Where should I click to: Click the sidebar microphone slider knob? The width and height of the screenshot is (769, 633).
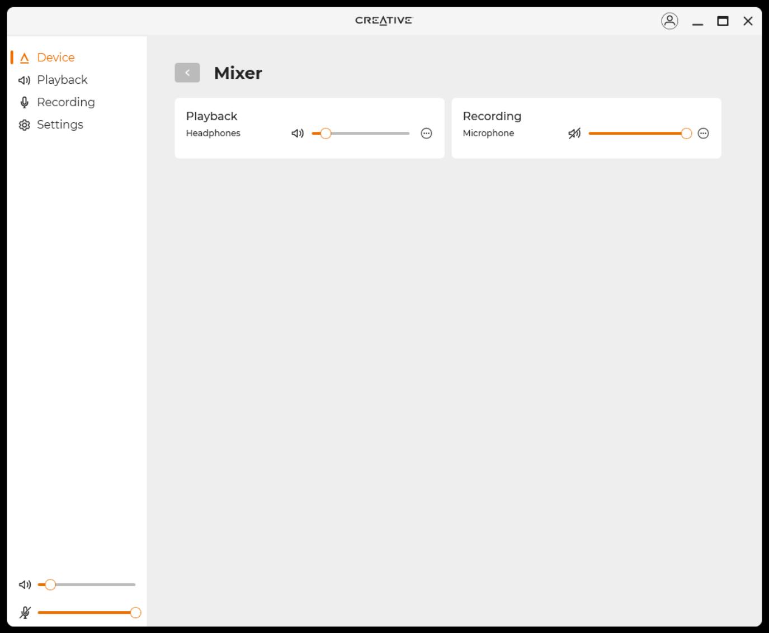point(135,613)
